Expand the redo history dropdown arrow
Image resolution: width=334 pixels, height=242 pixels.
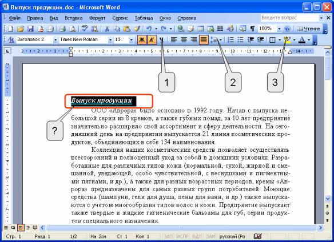(x=171, y=29)
